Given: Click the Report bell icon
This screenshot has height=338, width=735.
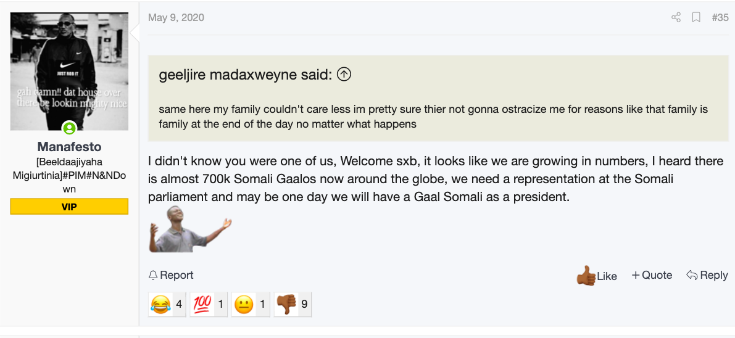Looking at the screenshot, I should (153, 275).
